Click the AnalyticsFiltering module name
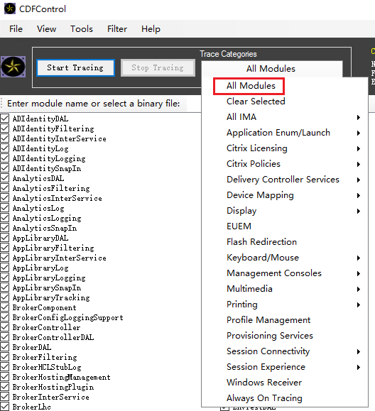The height and width of the screenshot is (411, 375). tap(51, 188)
